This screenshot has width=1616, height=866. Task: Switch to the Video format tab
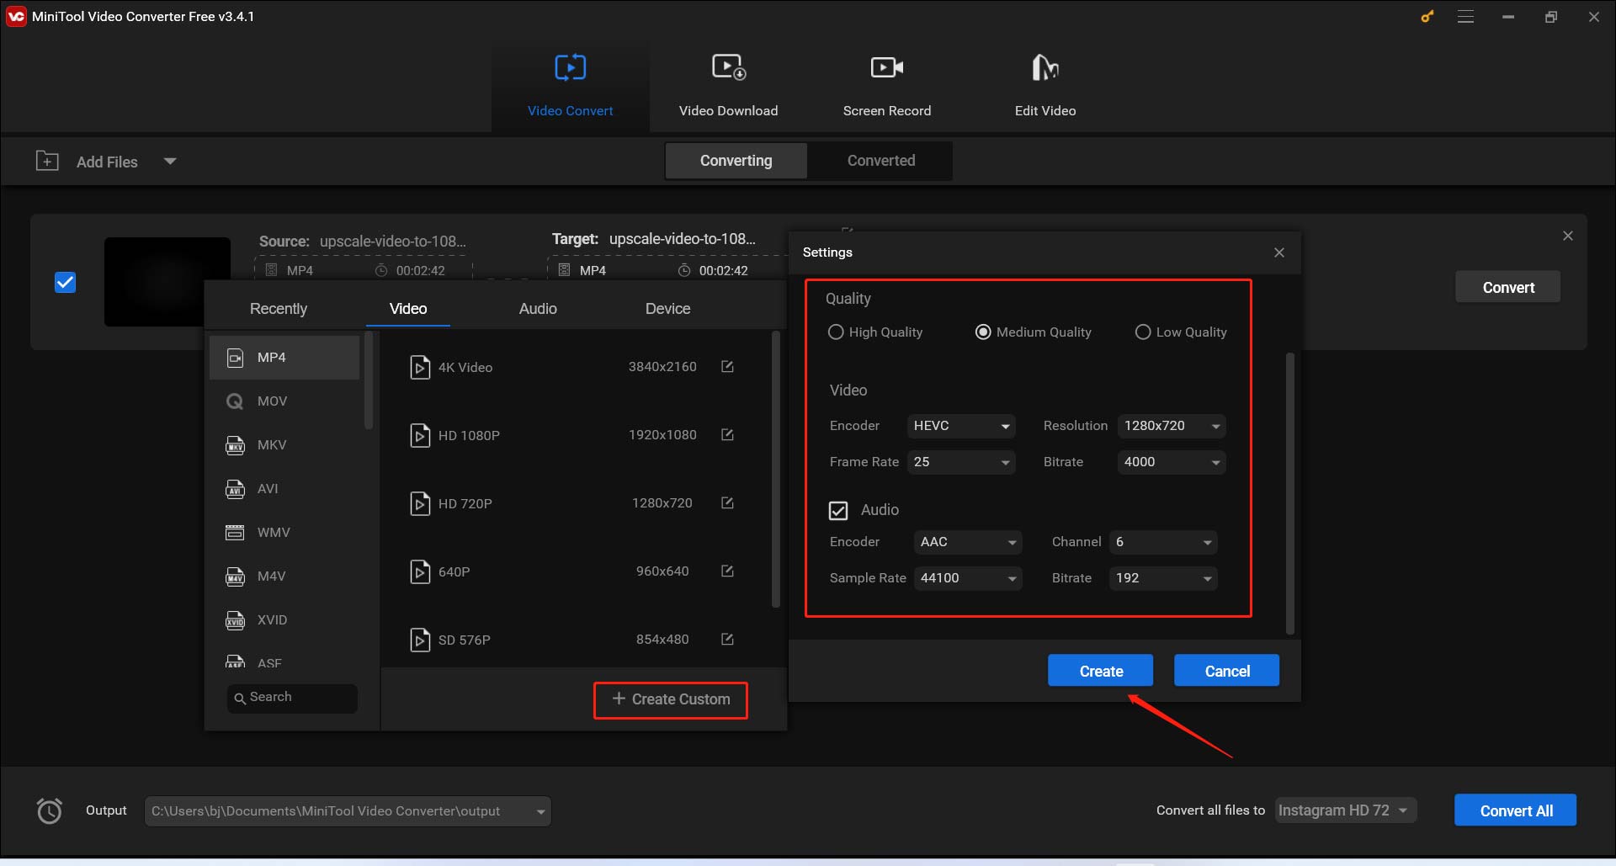click(x=408, y=309)
